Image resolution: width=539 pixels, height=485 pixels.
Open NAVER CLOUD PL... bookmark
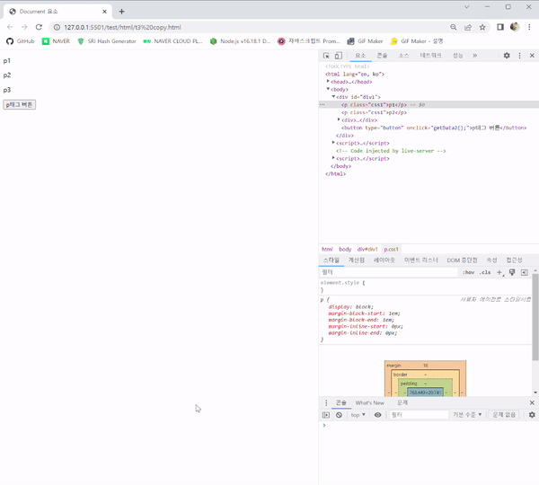click(x=172, y=41)
